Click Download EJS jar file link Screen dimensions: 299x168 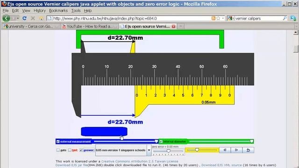(71, 165)
